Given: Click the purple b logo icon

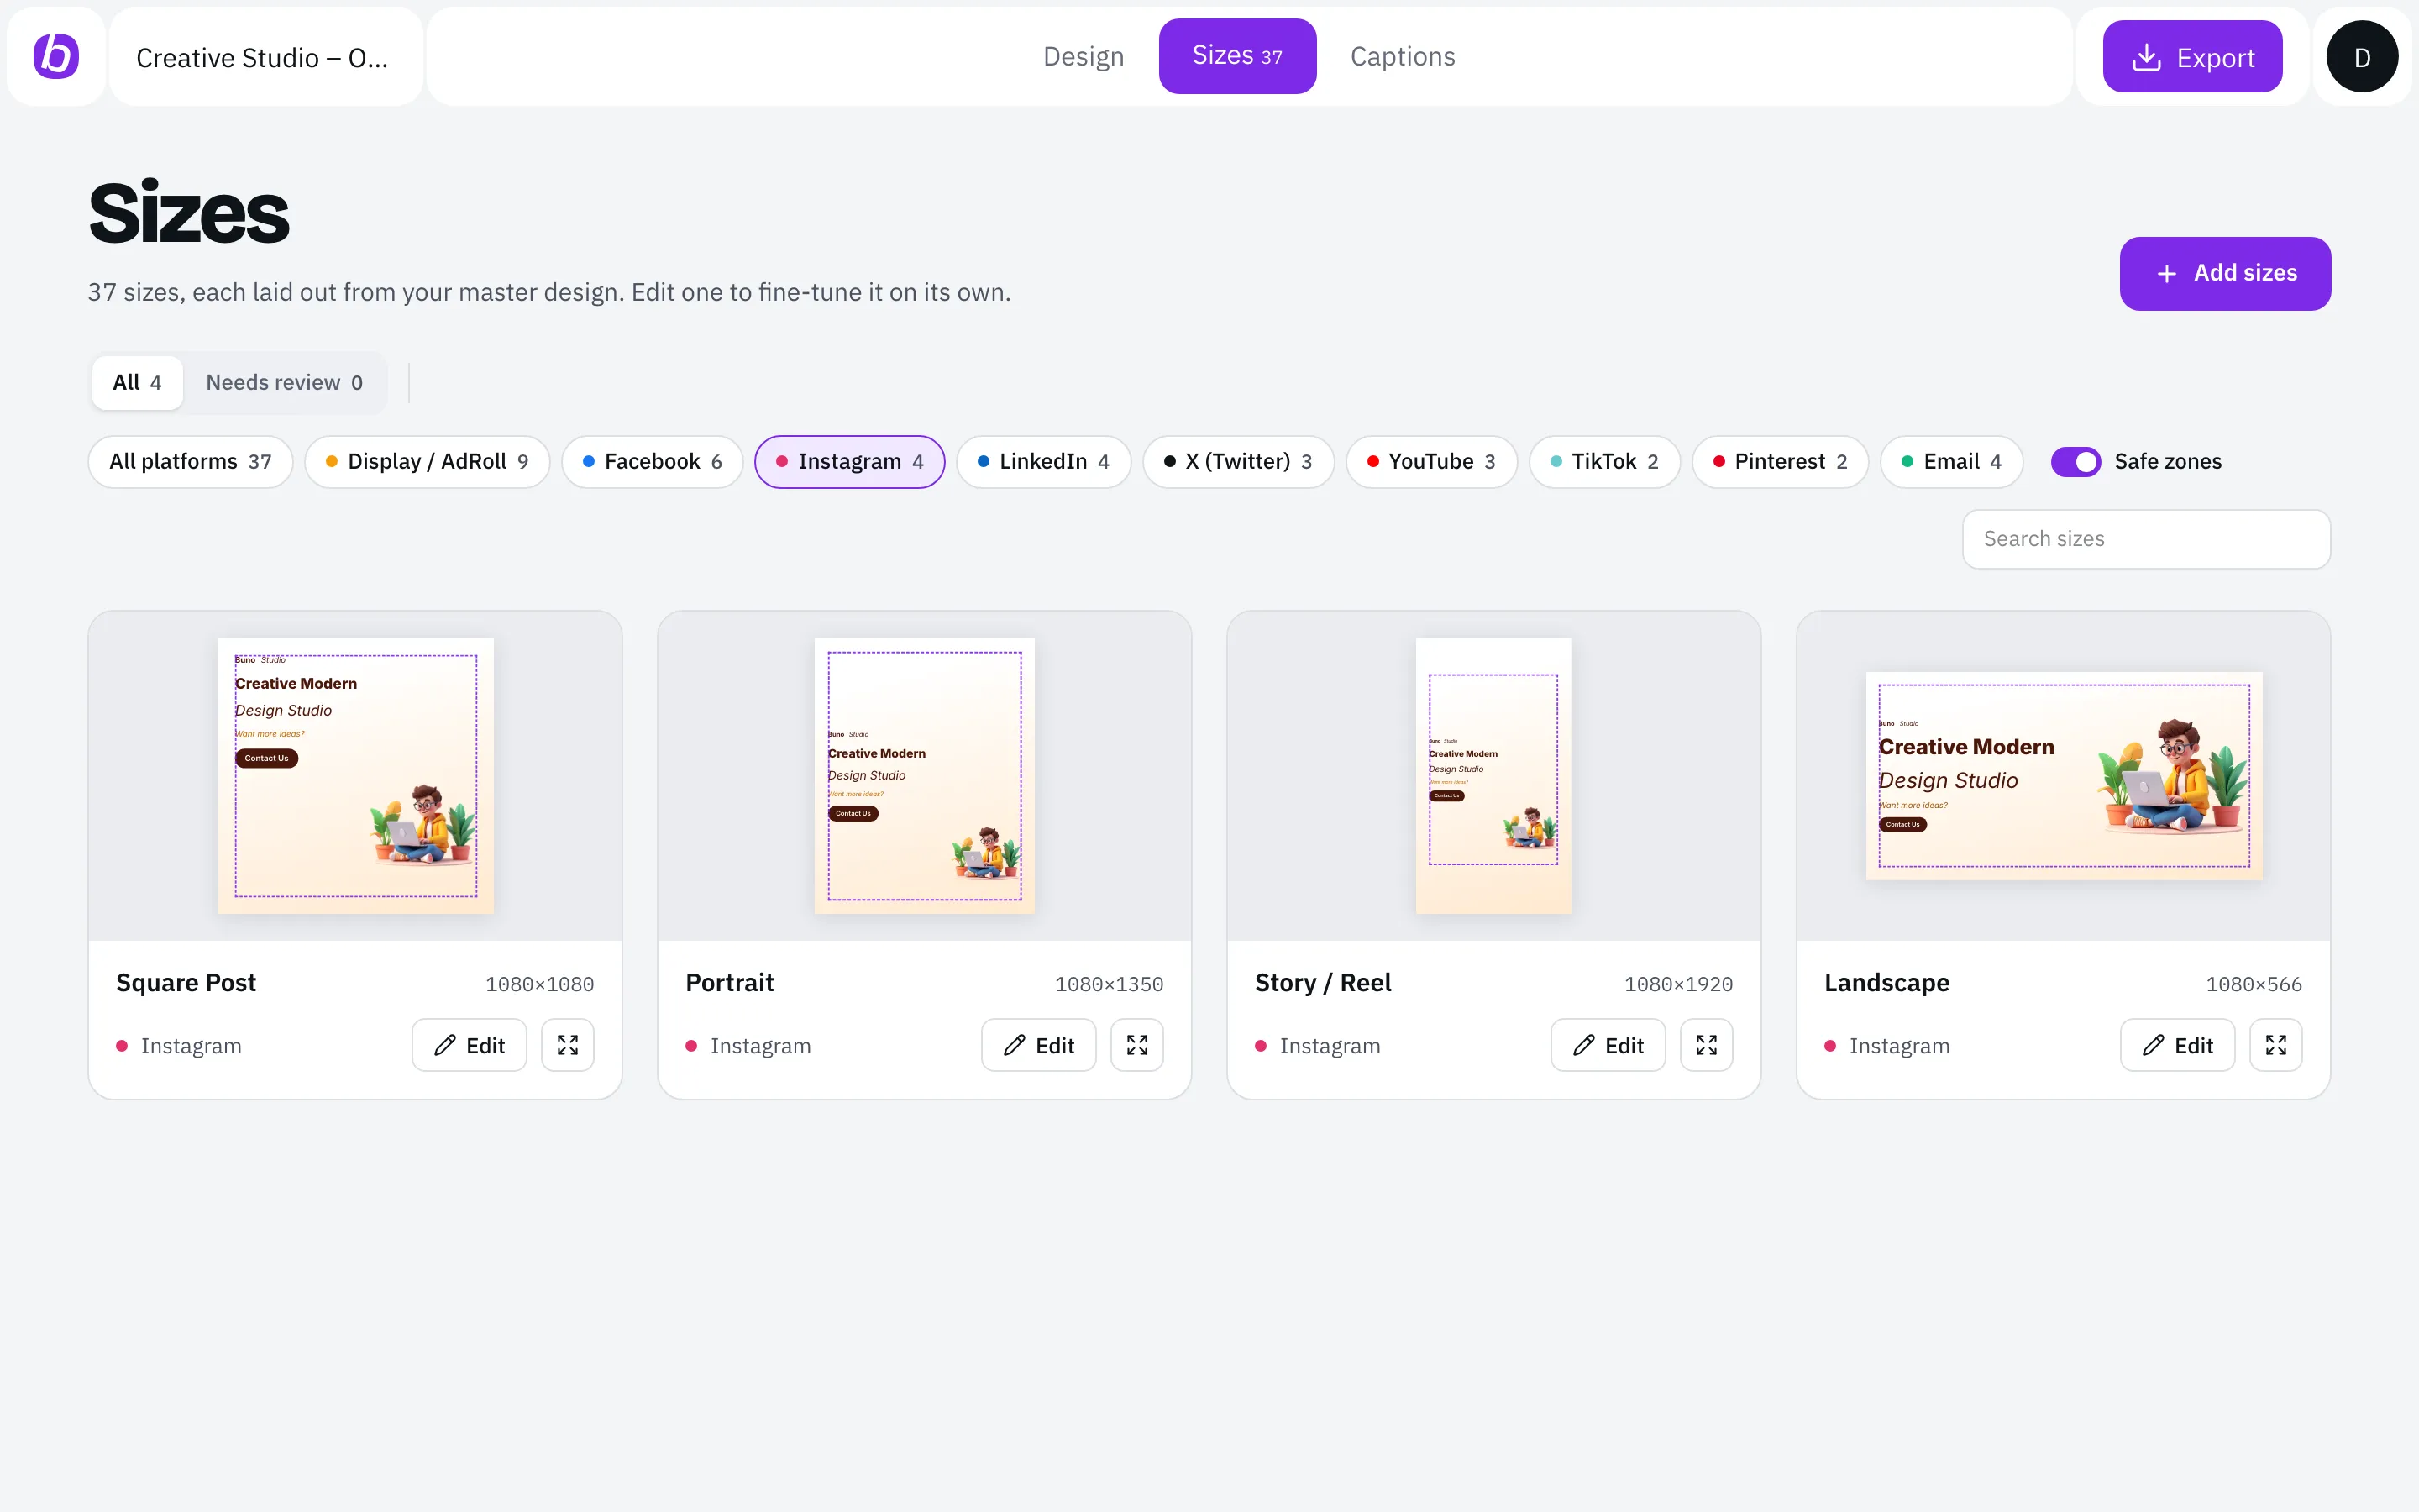Looking at the screenshot, I should 56,56.
